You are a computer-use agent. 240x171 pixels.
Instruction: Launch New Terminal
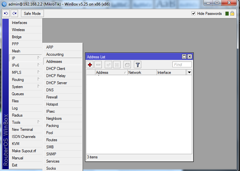click(x=26, y=130)
